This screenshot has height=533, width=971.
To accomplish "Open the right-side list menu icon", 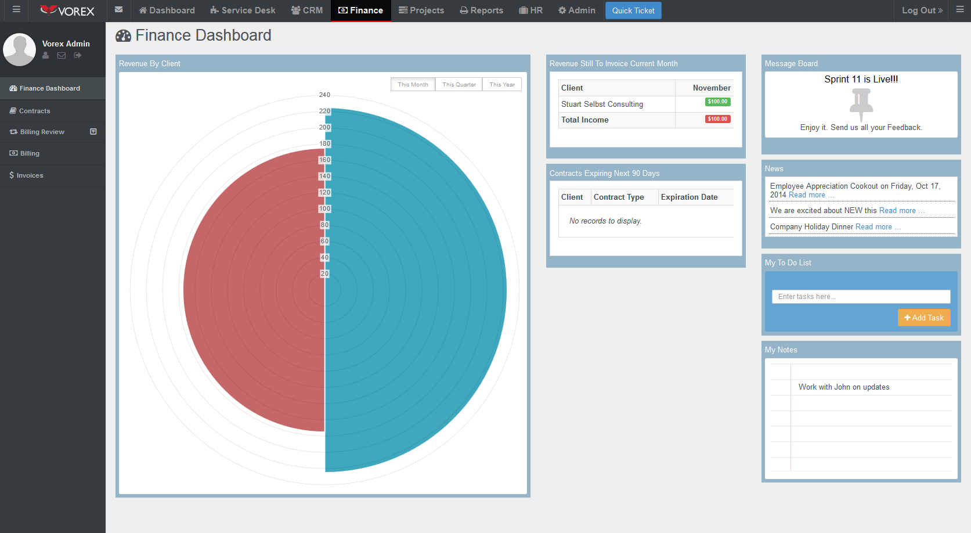I will point(960,10).
